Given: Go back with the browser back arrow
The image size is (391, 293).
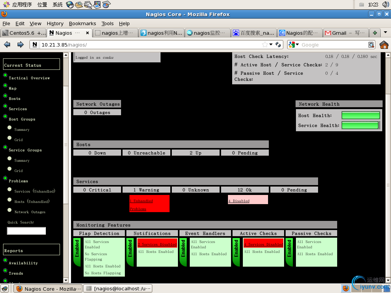Looking at the screenshot, I should click(x=7, y=45).
